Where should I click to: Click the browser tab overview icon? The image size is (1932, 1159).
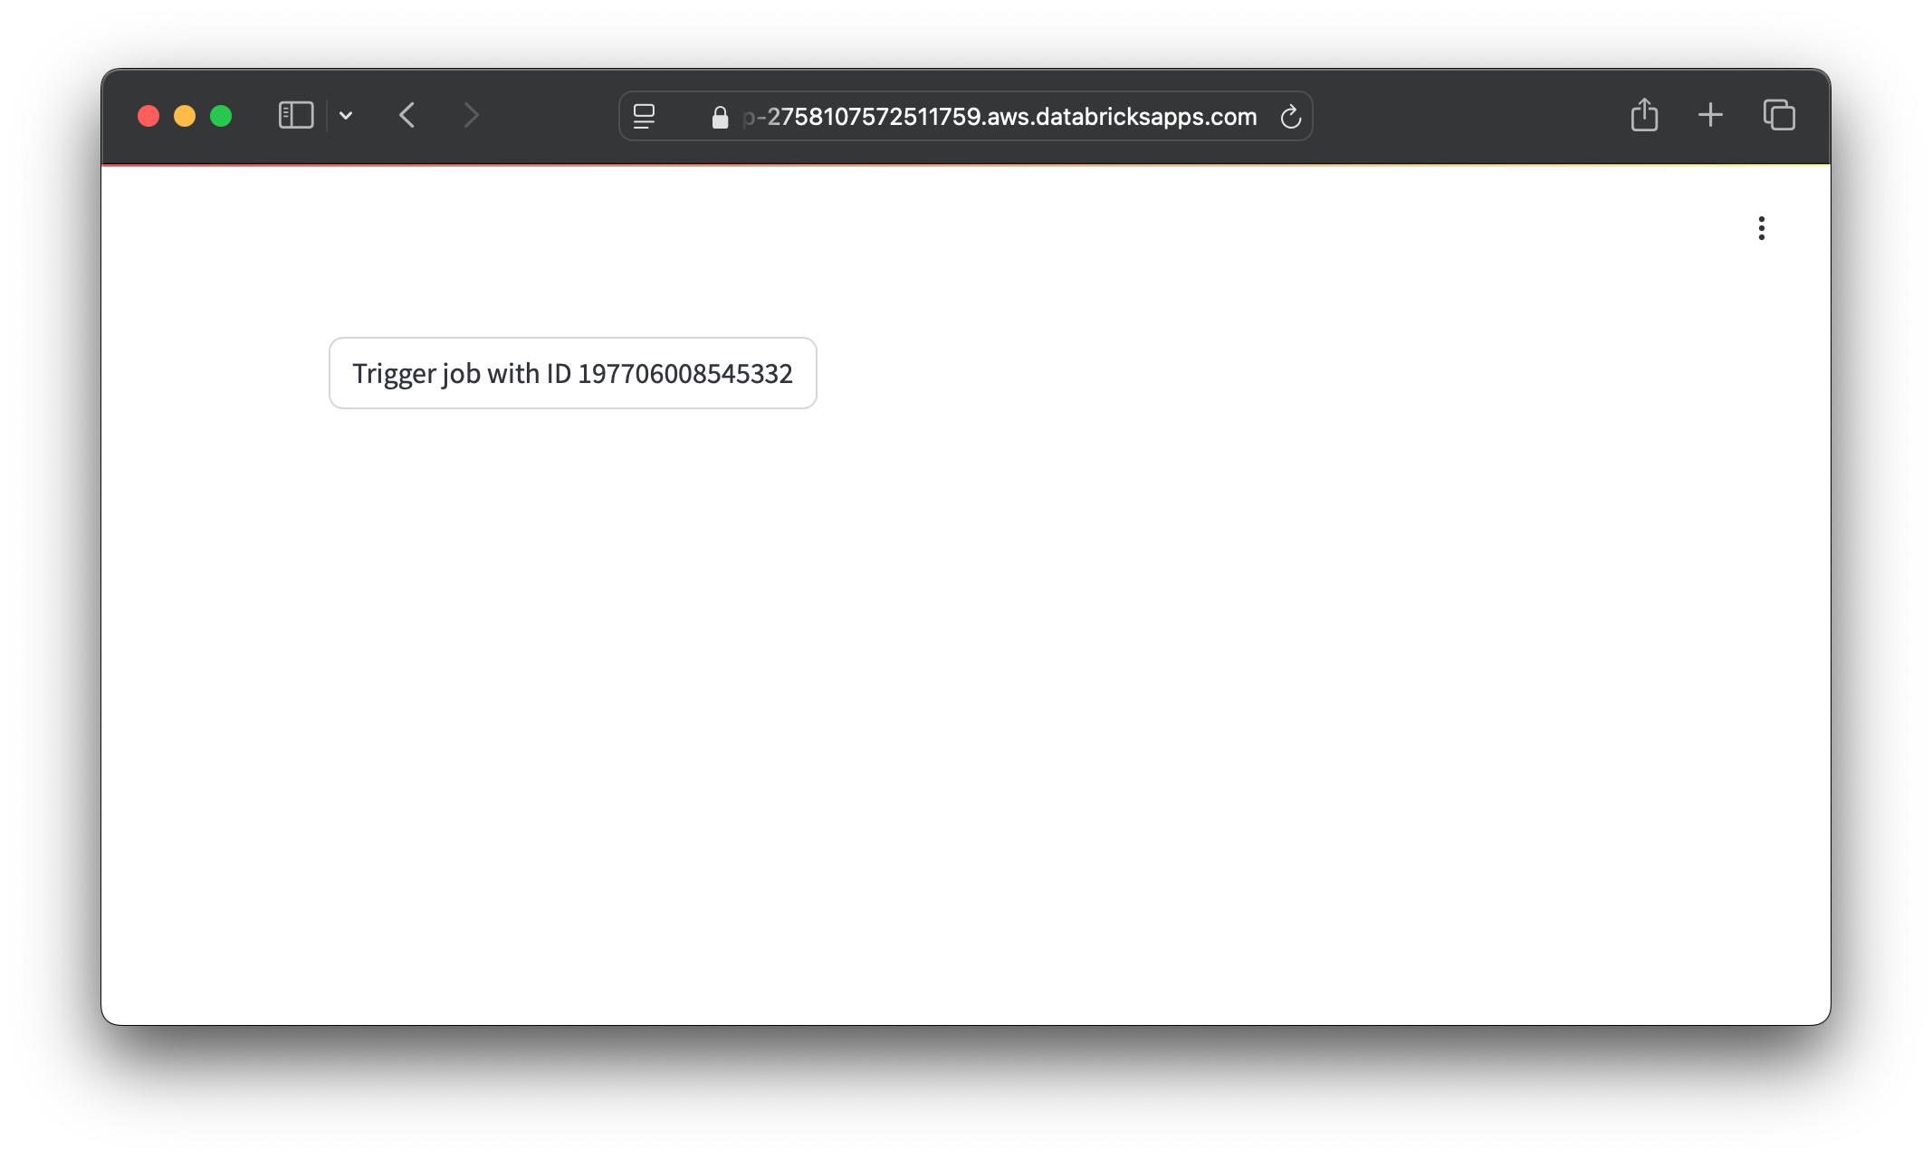[1779, 116]
